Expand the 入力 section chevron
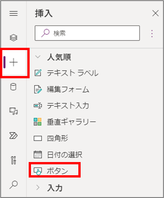164x198 pixels. coord(38,188)
